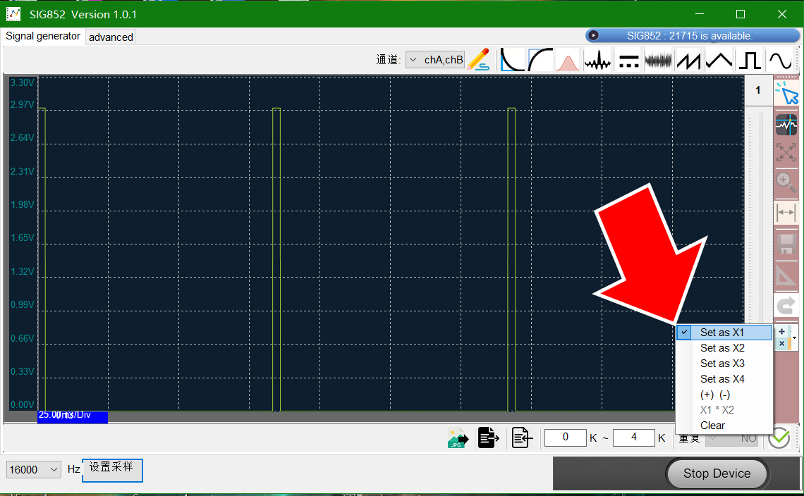This screenshot has width=804, height=496.
Task: Open the chA,chB channel dropdown
Action: 435,59
